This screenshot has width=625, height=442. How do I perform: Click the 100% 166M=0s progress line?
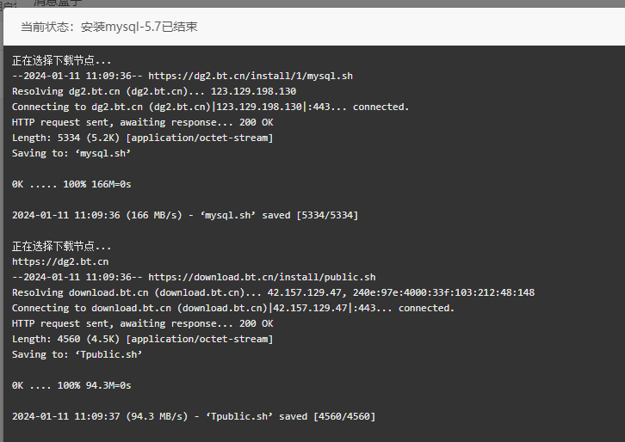[x=71, y=184]
